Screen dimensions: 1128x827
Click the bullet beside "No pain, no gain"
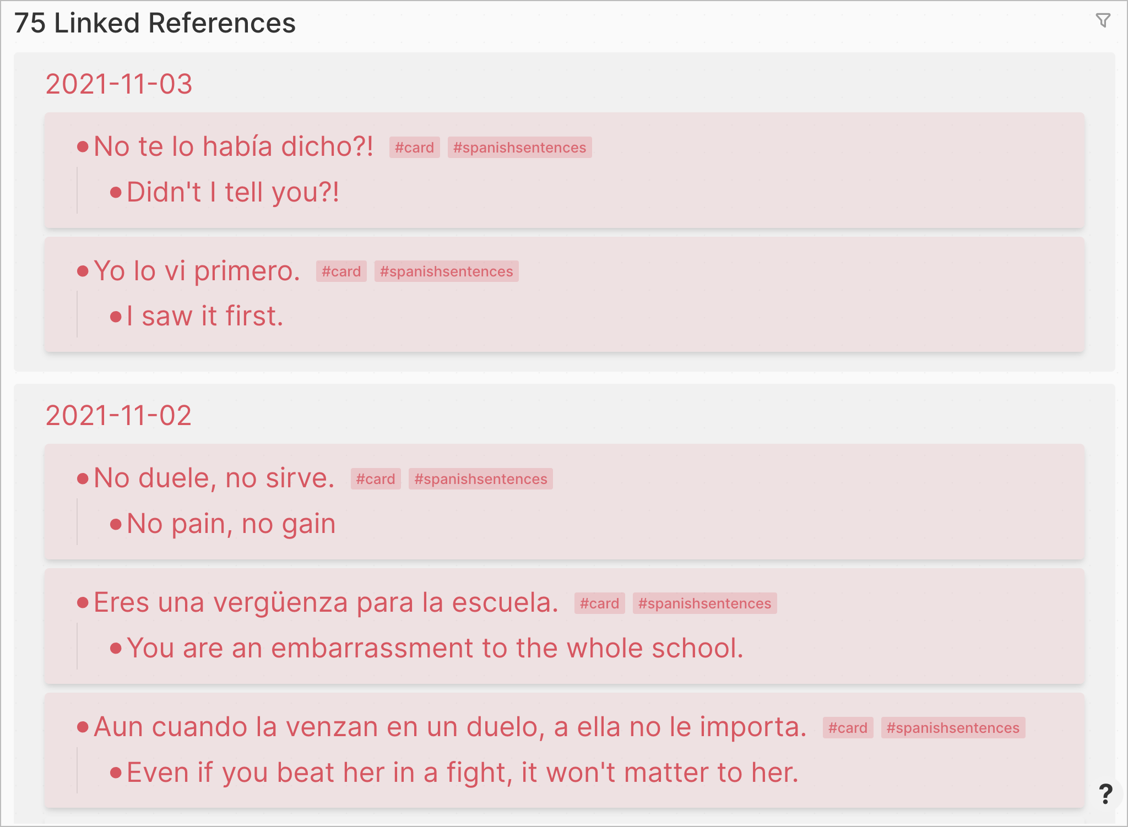click(116, 524)
